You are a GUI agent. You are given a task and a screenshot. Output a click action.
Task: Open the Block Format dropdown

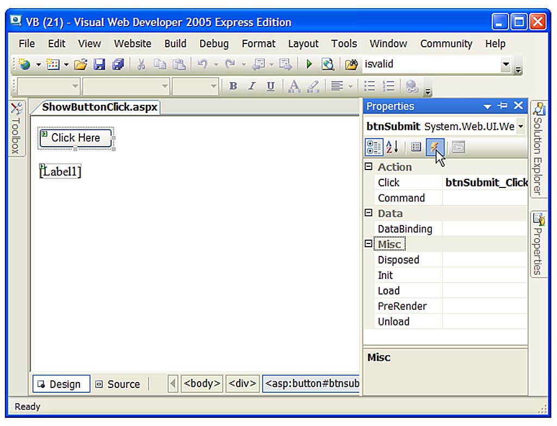pos(75,86)
